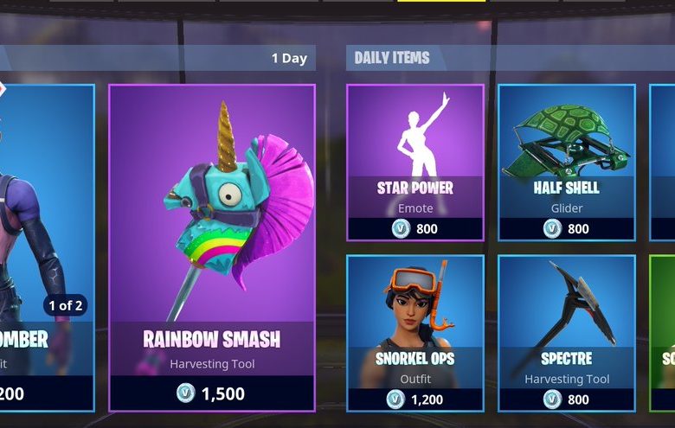The width and height of the screenshot is (675, 428).
Task: Click the V-Bucks icon next to 1,200
Action: pyautogui.click(x=395, y=399)
